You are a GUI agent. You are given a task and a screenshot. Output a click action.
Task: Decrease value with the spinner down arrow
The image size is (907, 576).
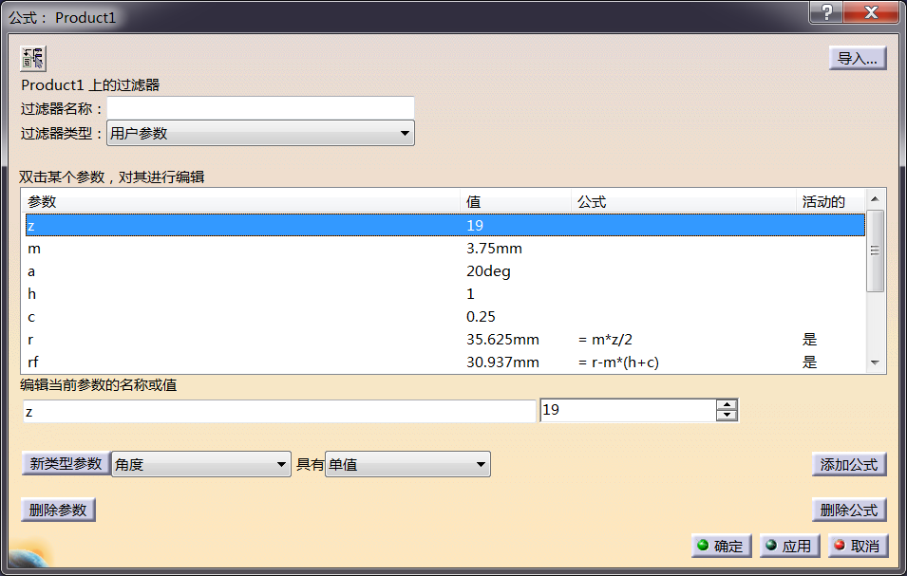[727, 416]
